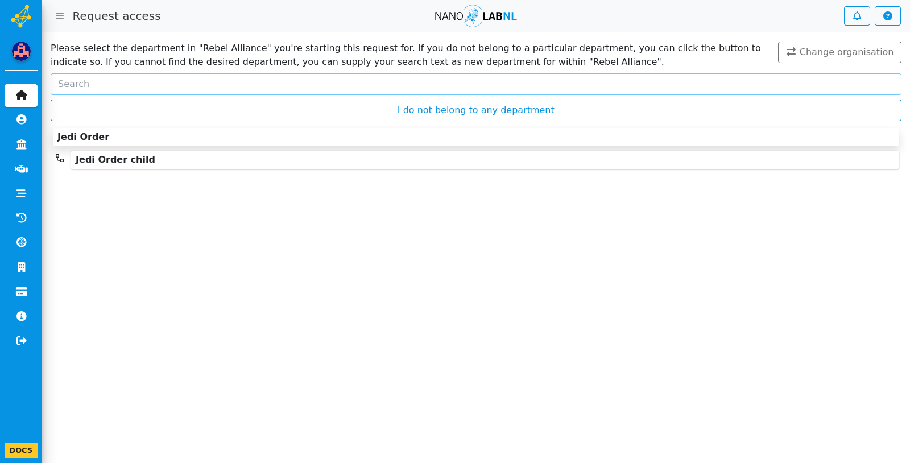The width and height of the screenshot is (910, 463).
Task: Open the history clock sidebar icon
Action: coord(21,218)
